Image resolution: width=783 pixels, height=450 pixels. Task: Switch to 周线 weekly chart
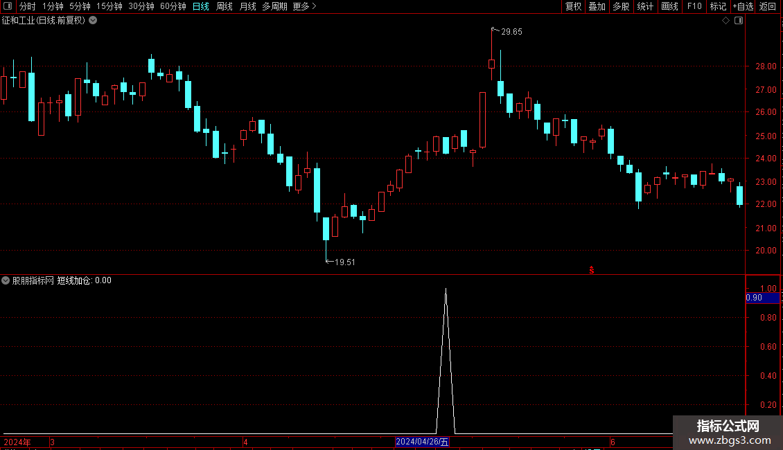click(x=225, y=6)
